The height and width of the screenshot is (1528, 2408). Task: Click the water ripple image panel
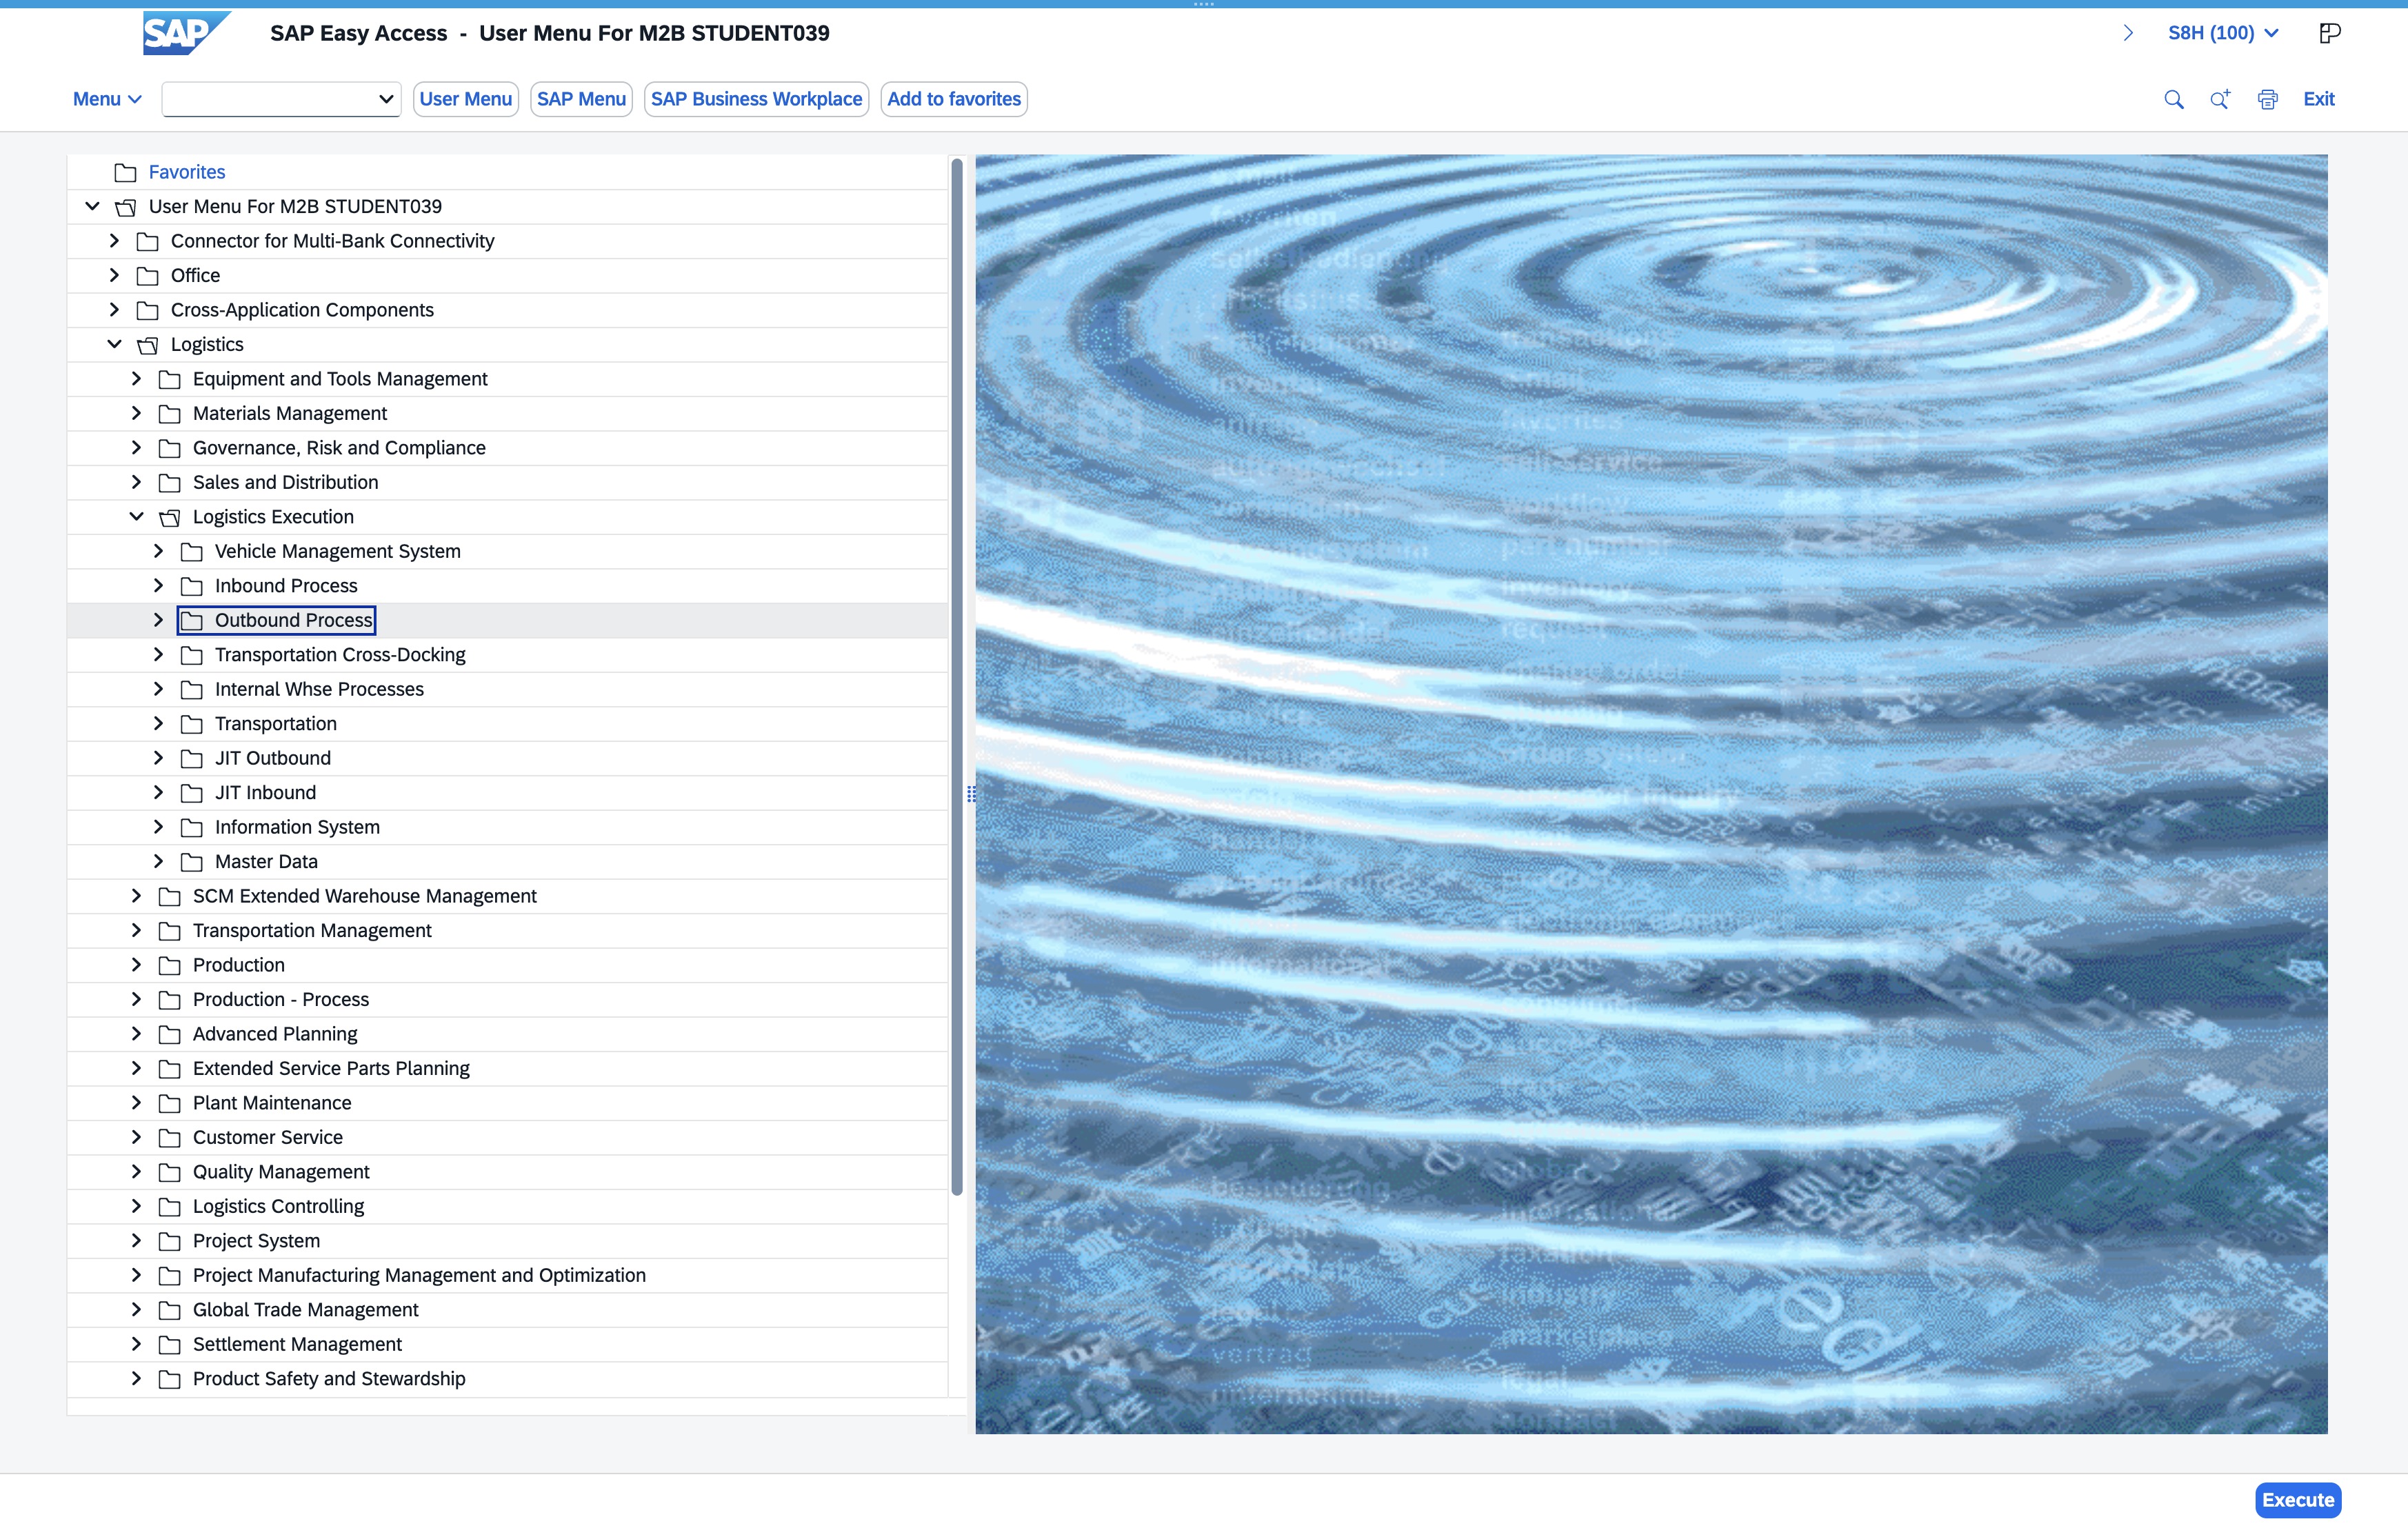point(1651,794)
